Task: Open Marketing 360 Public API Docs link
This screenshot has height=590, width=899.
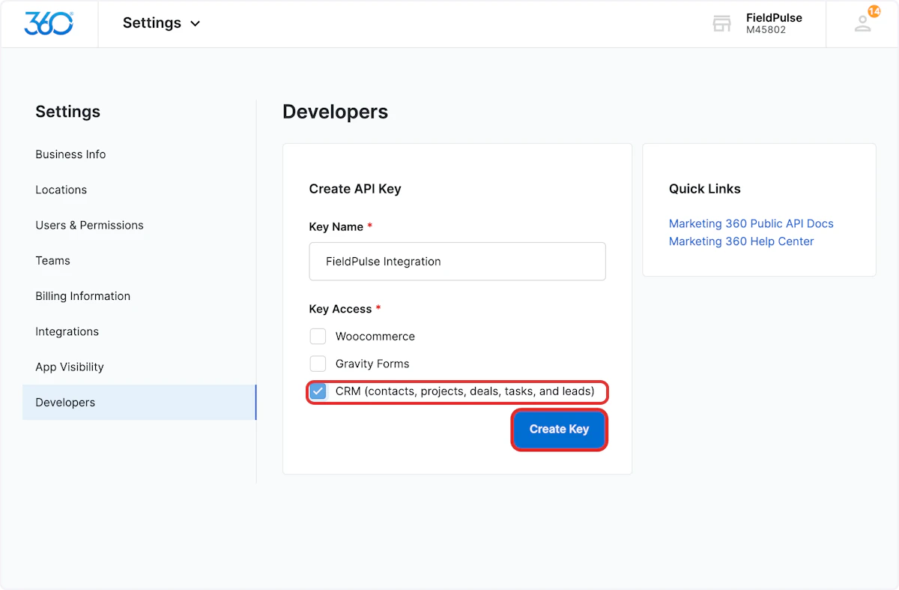Action: [x=751, y=223]
